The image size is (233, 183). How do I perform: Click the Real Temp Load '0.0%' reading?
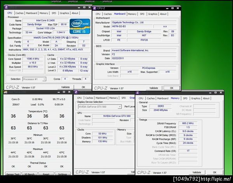pos(41,105)
